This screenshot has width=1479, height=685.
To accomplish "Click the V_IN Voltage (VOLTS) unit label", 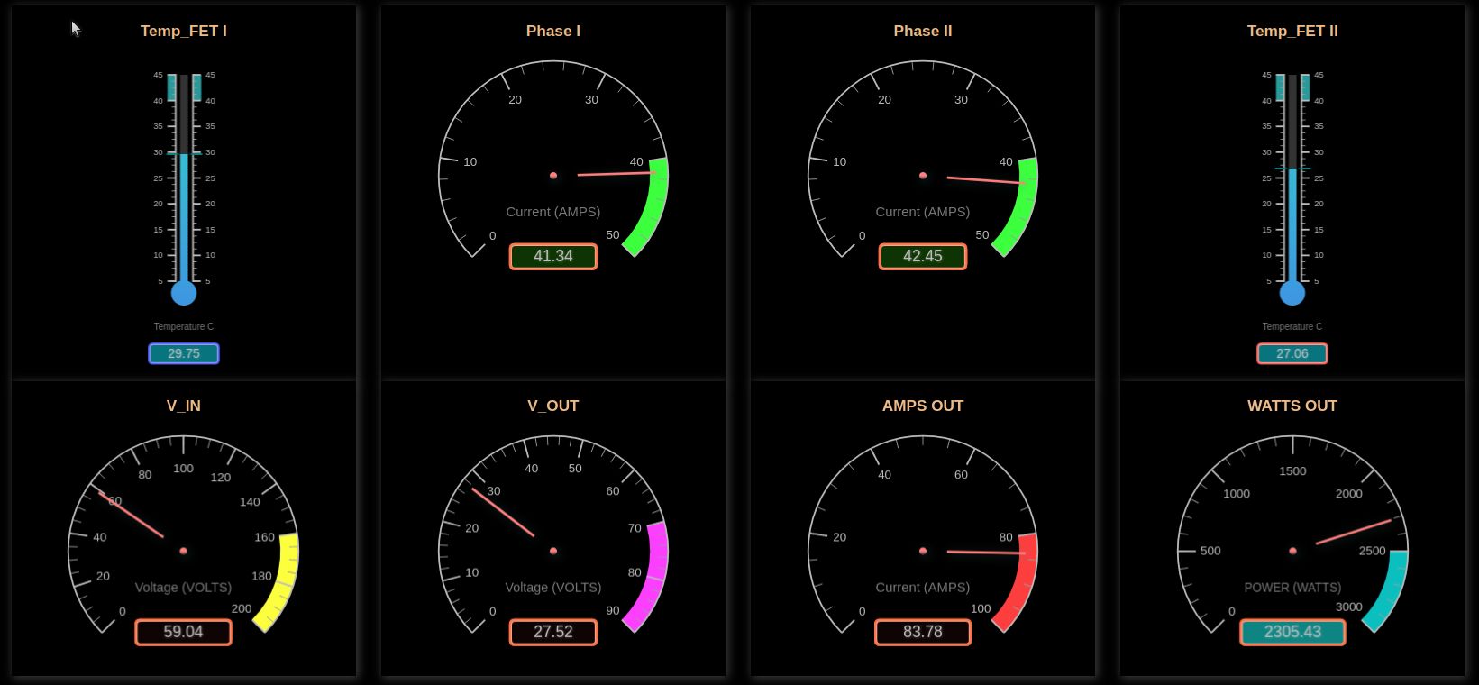I will pyautogui.click(x=184, y=587).
